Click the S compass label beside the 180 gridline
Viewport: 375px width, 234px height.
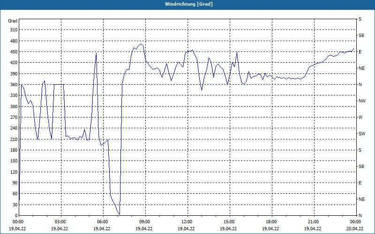coord(360,150)
